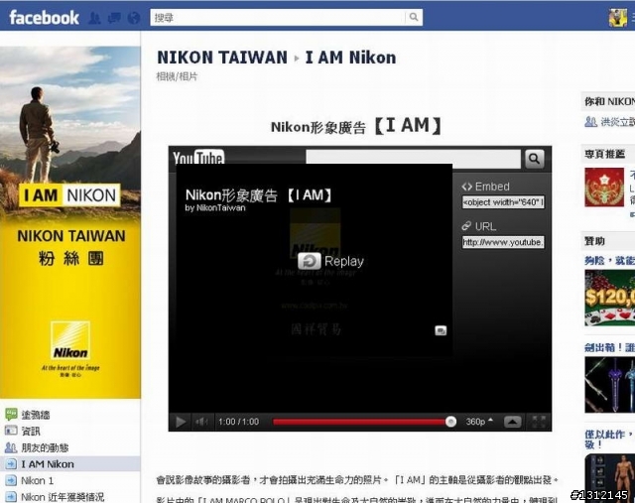Click the progress bar scrubber handle
The height and width of the screenshot is (503, 635).
(x=450, y=422)
